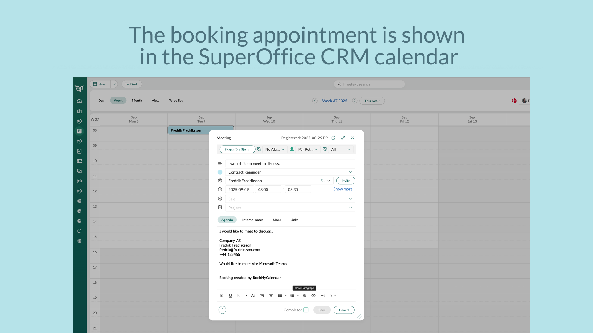Click the Invite button
This screenshot has height=333, width=593.
(x=346, y=181)
